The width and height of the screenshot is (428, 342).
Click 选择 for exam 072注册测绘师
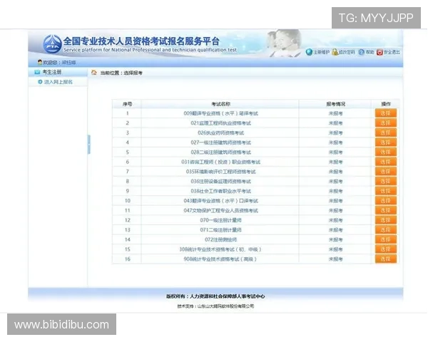(x=386, y=239)
